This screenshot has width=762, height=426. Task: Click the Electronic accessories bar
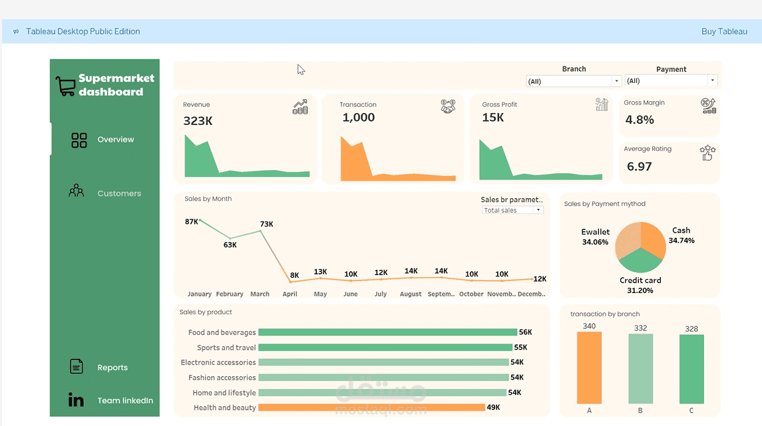[x=383, y=362]
